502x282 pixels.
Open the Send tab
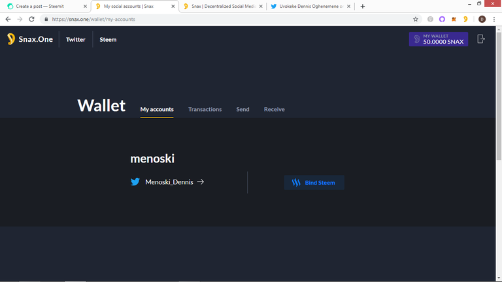pos(243,110)
